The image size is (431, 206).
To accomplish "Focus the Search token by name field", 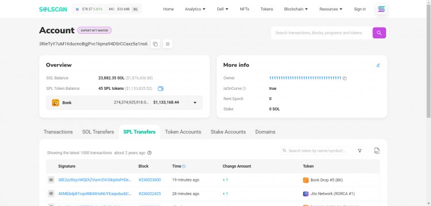I will pyautogui.click(x=317, y=150).
